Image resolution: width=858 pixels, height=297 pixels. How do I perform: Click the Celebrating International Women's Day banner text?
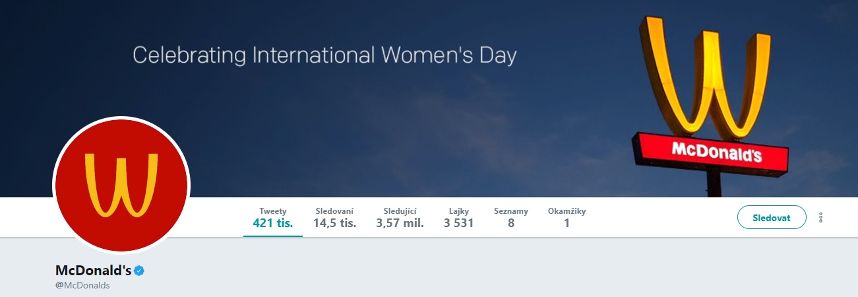coord(324,54)
